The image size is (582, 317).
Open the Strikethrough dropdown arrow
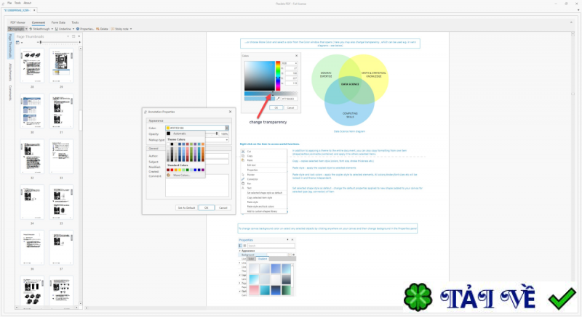pos(52,29)
